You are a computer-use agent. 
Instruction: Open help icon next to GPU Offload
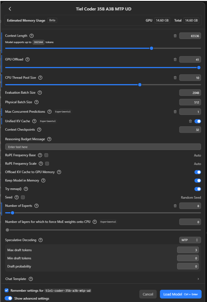click(27, 60)
